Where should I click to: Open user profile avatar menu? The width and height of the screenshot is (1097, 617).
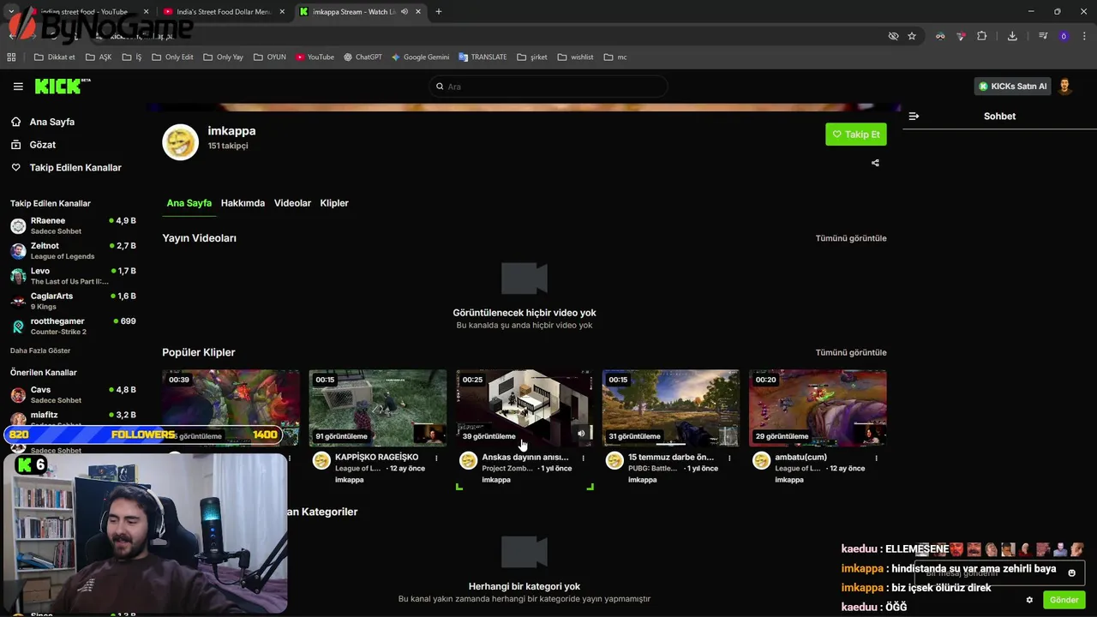click(1064, 87)
